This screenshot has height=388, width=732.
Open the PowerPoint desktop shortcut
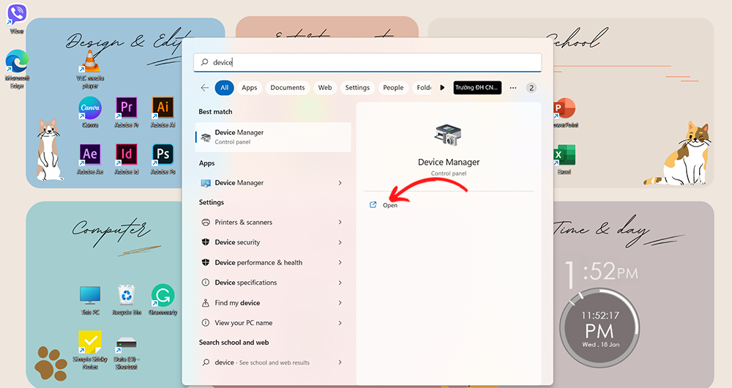(x=565, y=112)
